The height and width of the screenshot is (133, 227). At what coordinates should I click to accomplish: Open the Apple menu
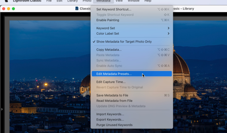point(6,1)
